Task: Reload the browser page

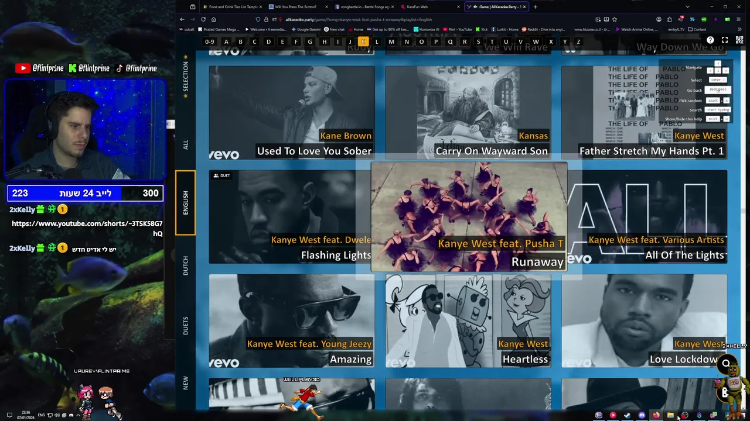Action: (x=203, y=19)
